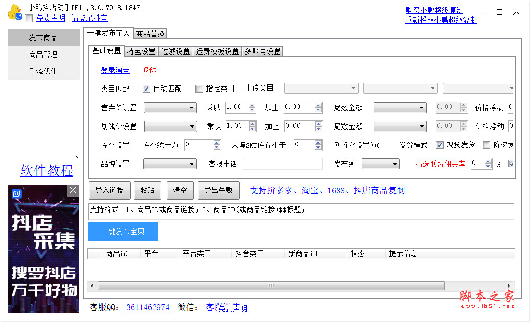Open the 品牌设置 dropdown

170,164
